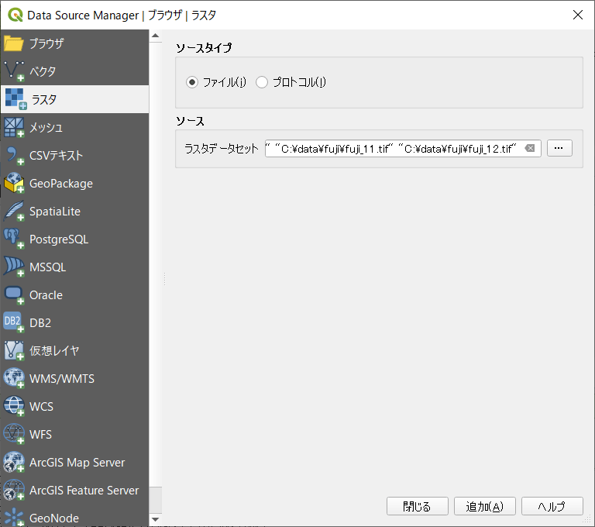The image size is (595, 527).
Task: Select the ベクタ vector layer icon
Action: tap(14, 71)
